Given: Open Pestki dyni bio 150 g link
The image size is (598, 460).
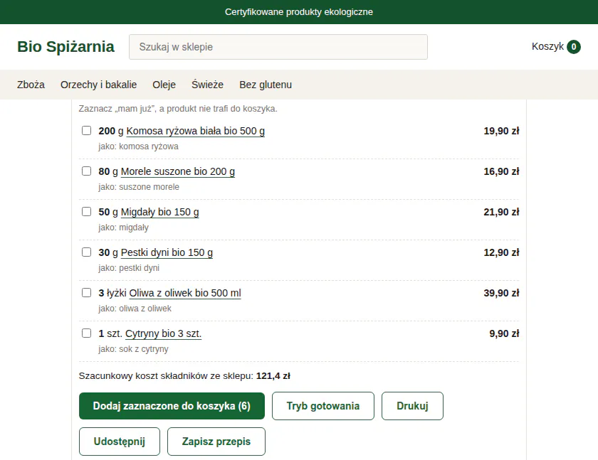Looking at the screenshot, I should click(167, 253).
